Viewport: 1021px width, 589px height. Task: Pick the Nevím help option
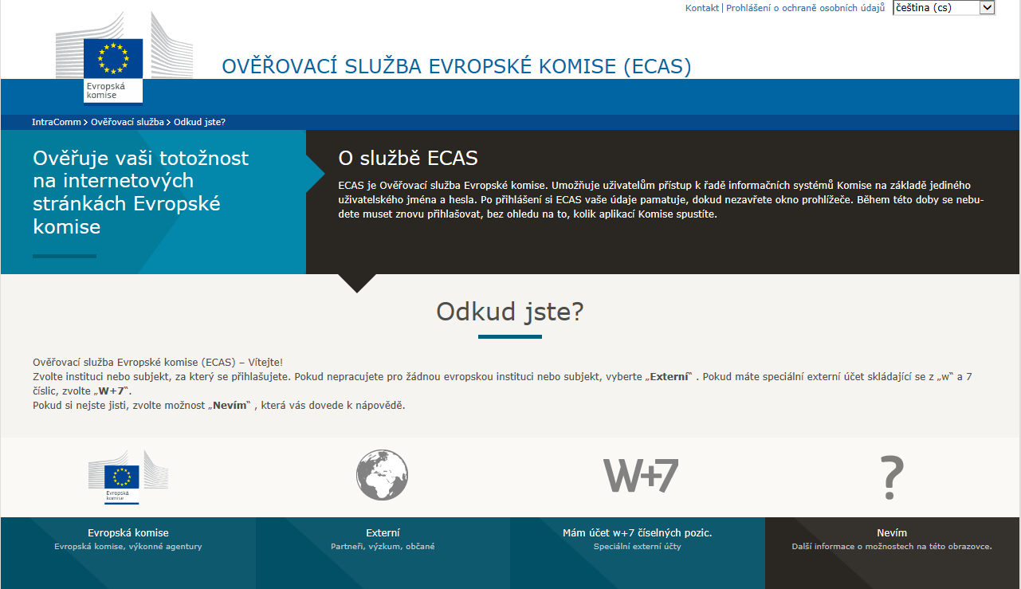click(x=893, y=553)
